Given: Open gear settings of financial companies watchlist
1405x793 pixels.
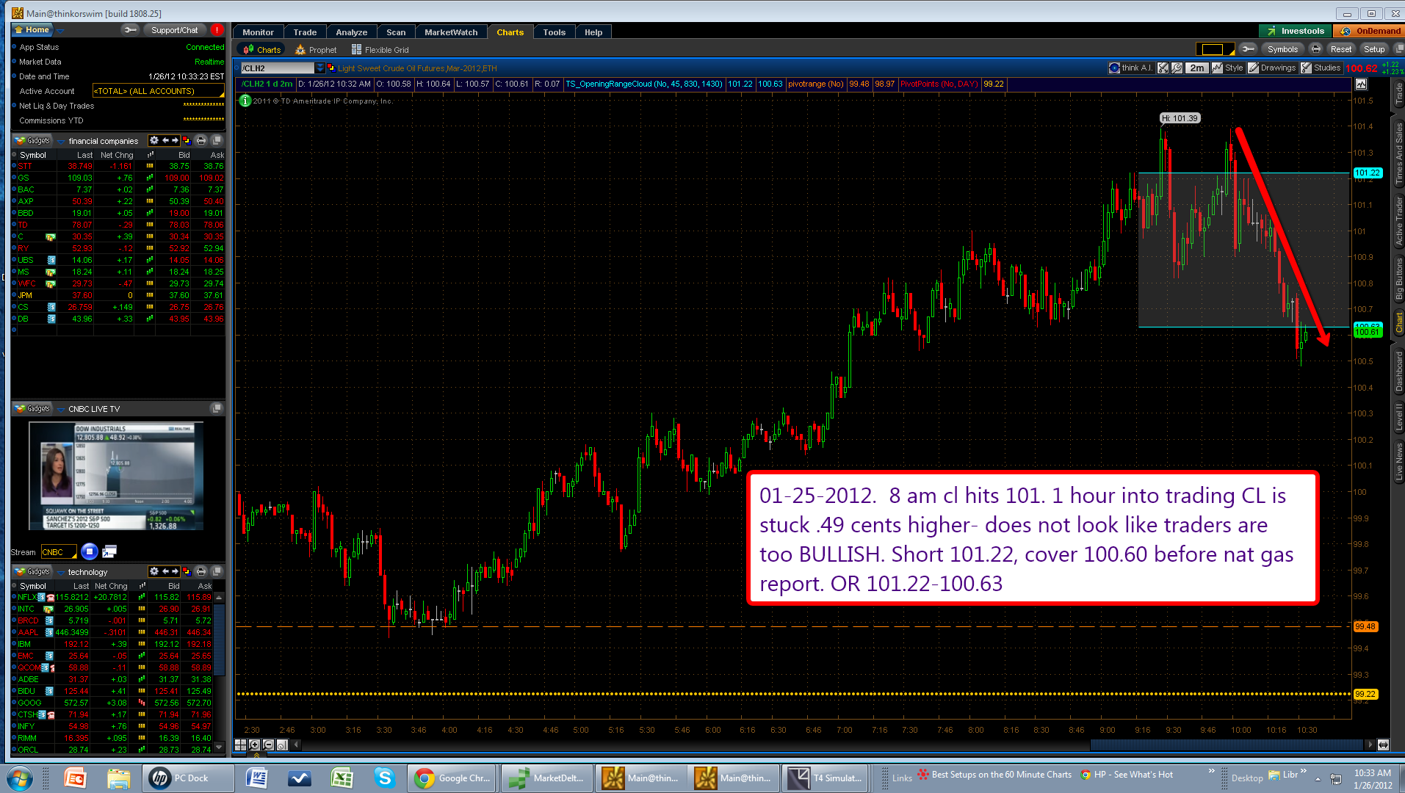Looking at the screenshot, I should (x=153, y=140).
